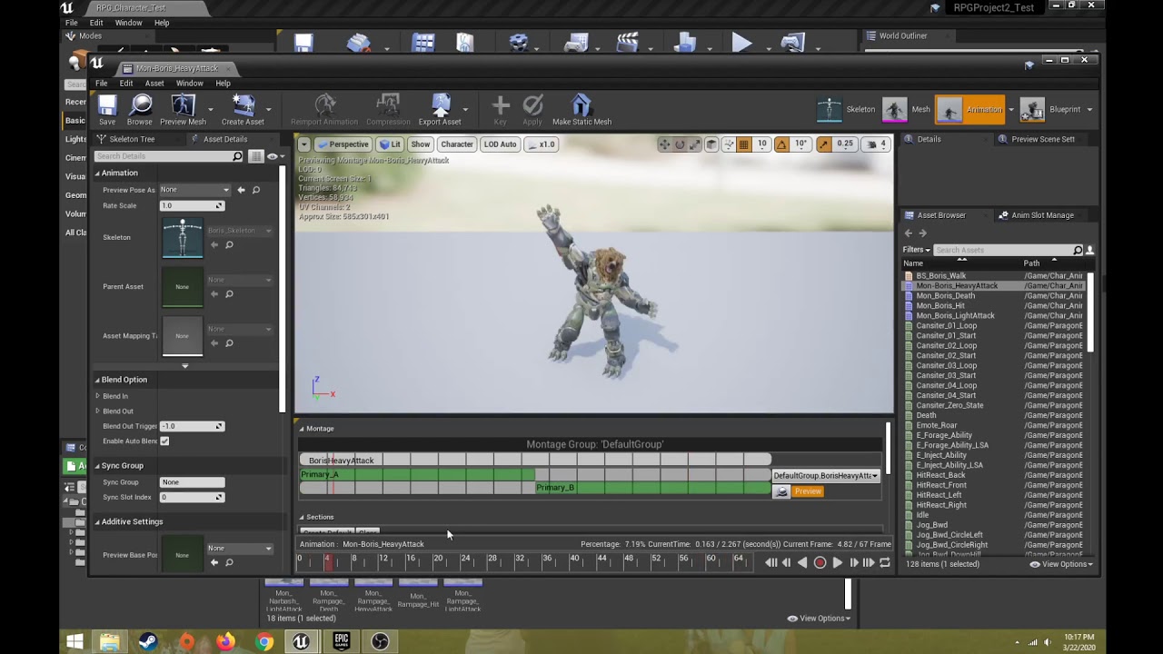The height and width of the screenshot is (654, 1163).
Task: Open the Window menu of animation editor
Action: point(189,84)
